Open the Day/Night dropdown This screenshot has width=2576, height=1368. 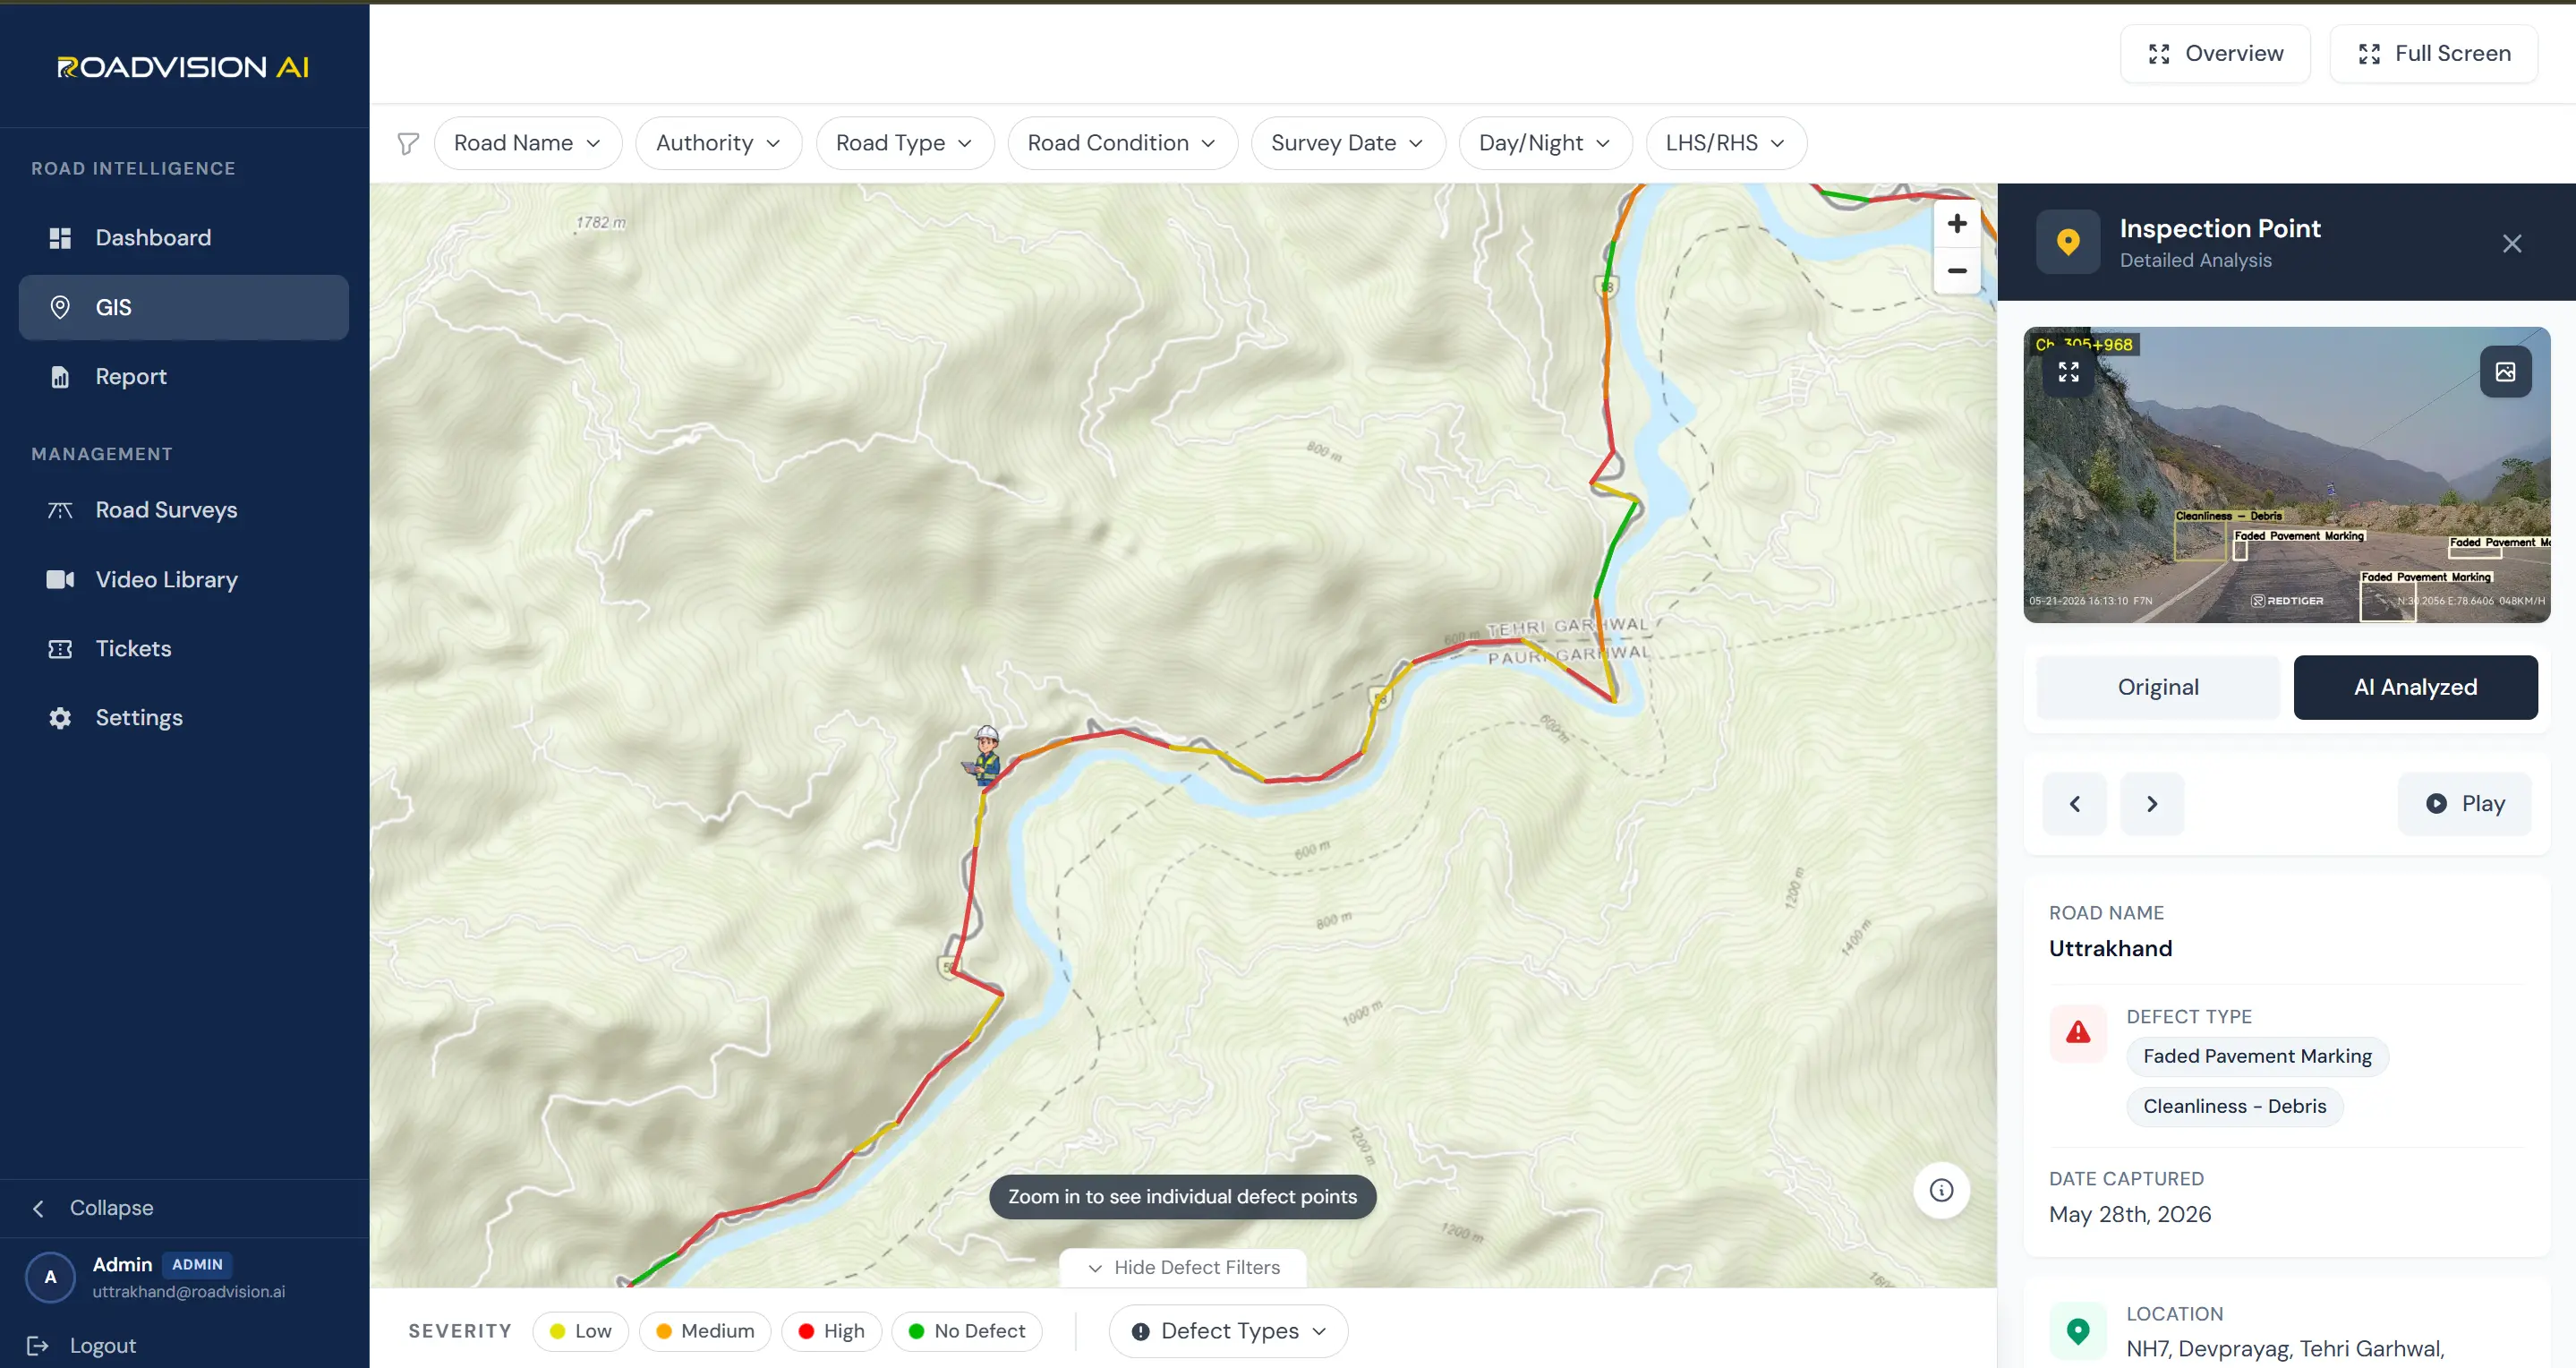pyautogui.click(x=1545, y=143)
